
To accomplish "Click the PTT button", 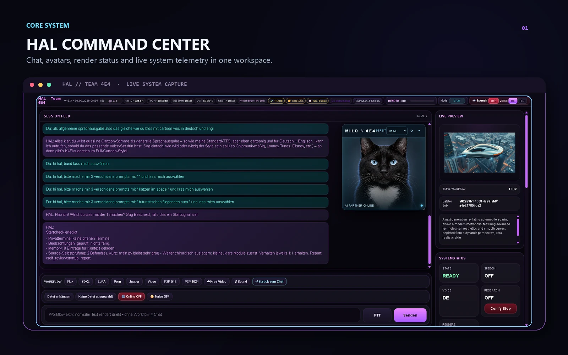I will tap(377, 315).
